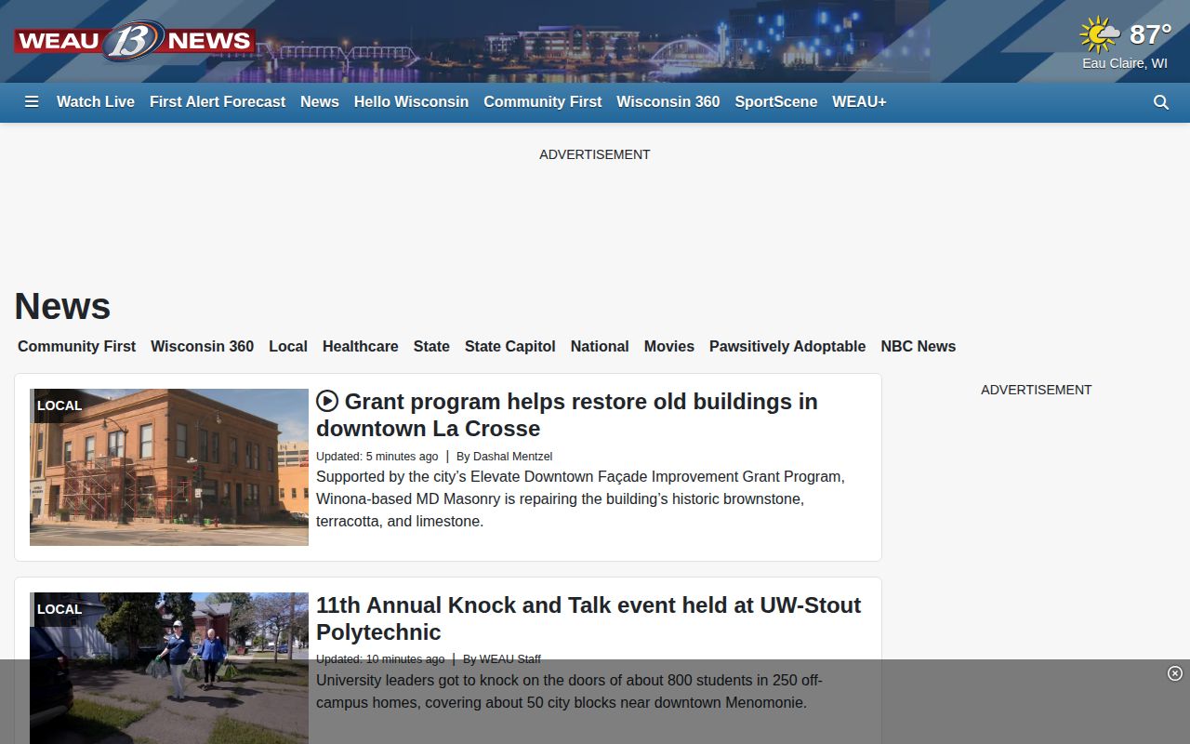Open Wisconsin 360 in the blue navigation bar
The height and width of the screenshot is (744, 1190).
tap(668, 102)
